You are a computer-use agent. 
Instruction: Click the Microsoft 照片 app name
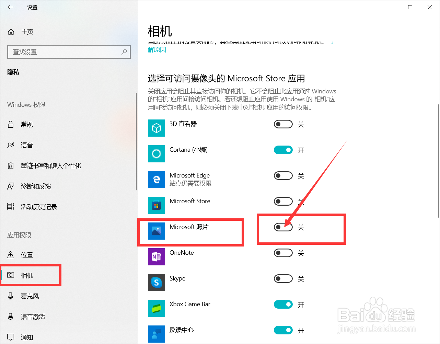(x=189, y=227)
